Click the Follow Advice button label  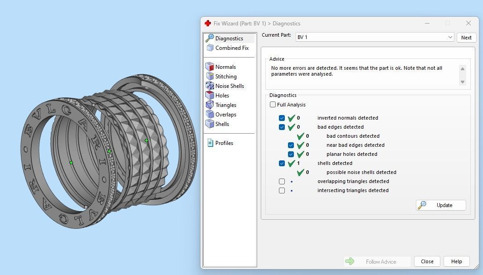click(381, 262)
